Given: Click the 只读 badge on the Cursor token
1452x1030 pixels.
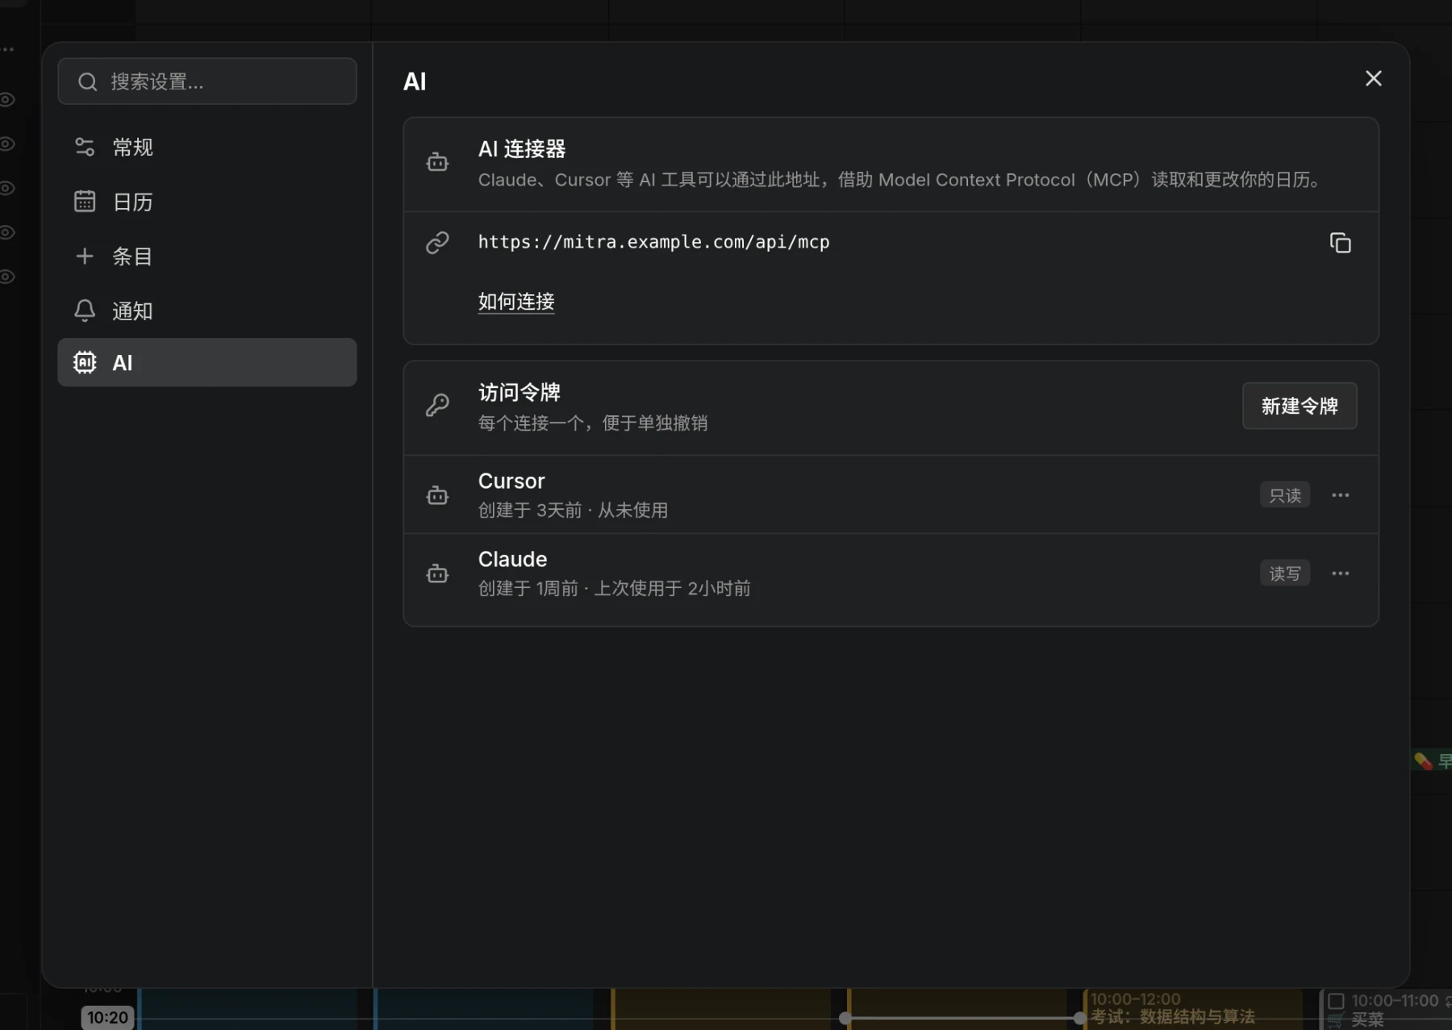Looking at the screenshot, I should 1284,495.
